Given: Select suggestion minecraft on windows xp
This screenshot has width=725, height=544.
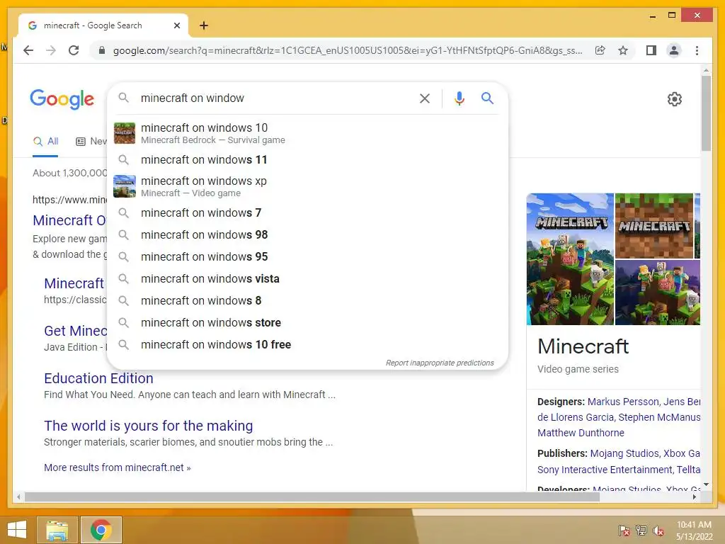Looking at the screenshot, I should click(307, 186).
